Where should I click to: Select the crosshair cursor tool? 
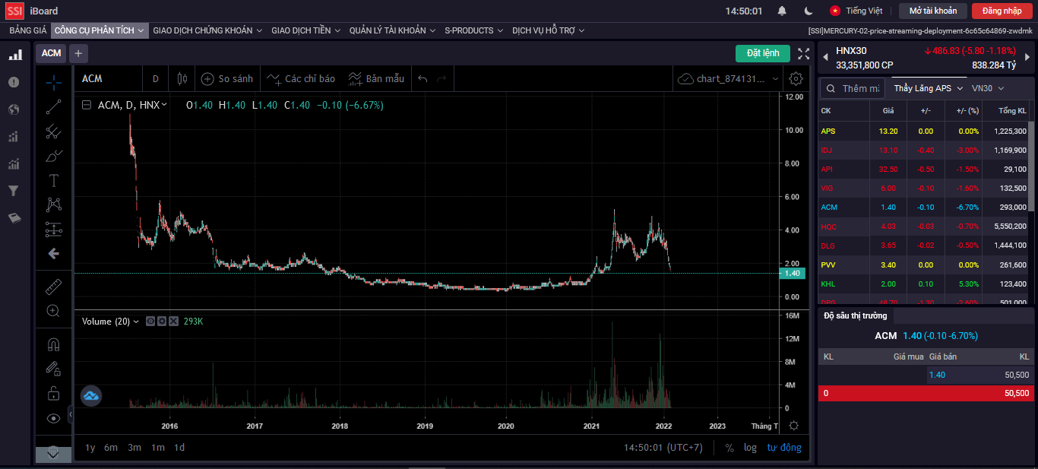click(x=53, y=82)
